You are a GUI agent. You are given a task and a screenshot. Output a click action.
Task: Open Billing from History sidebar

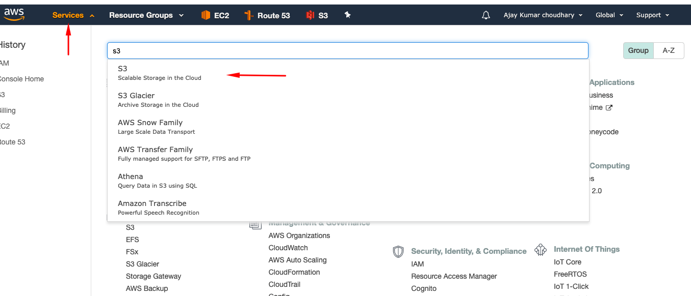pyautogui.click(x=7, y=110)
